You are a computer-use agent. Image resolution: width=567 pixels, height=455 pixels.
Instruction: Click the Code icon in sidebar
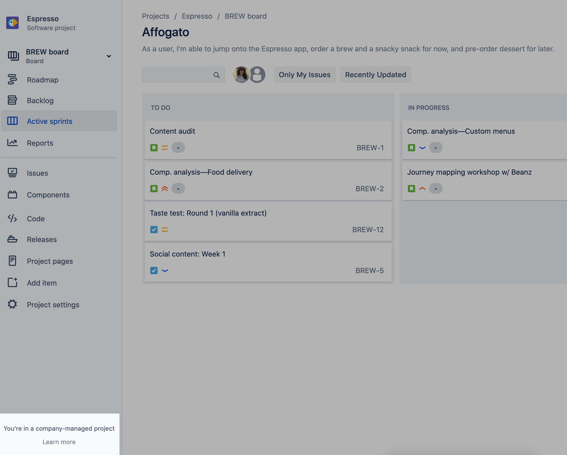pyautogui.click(x=12, y=218)
